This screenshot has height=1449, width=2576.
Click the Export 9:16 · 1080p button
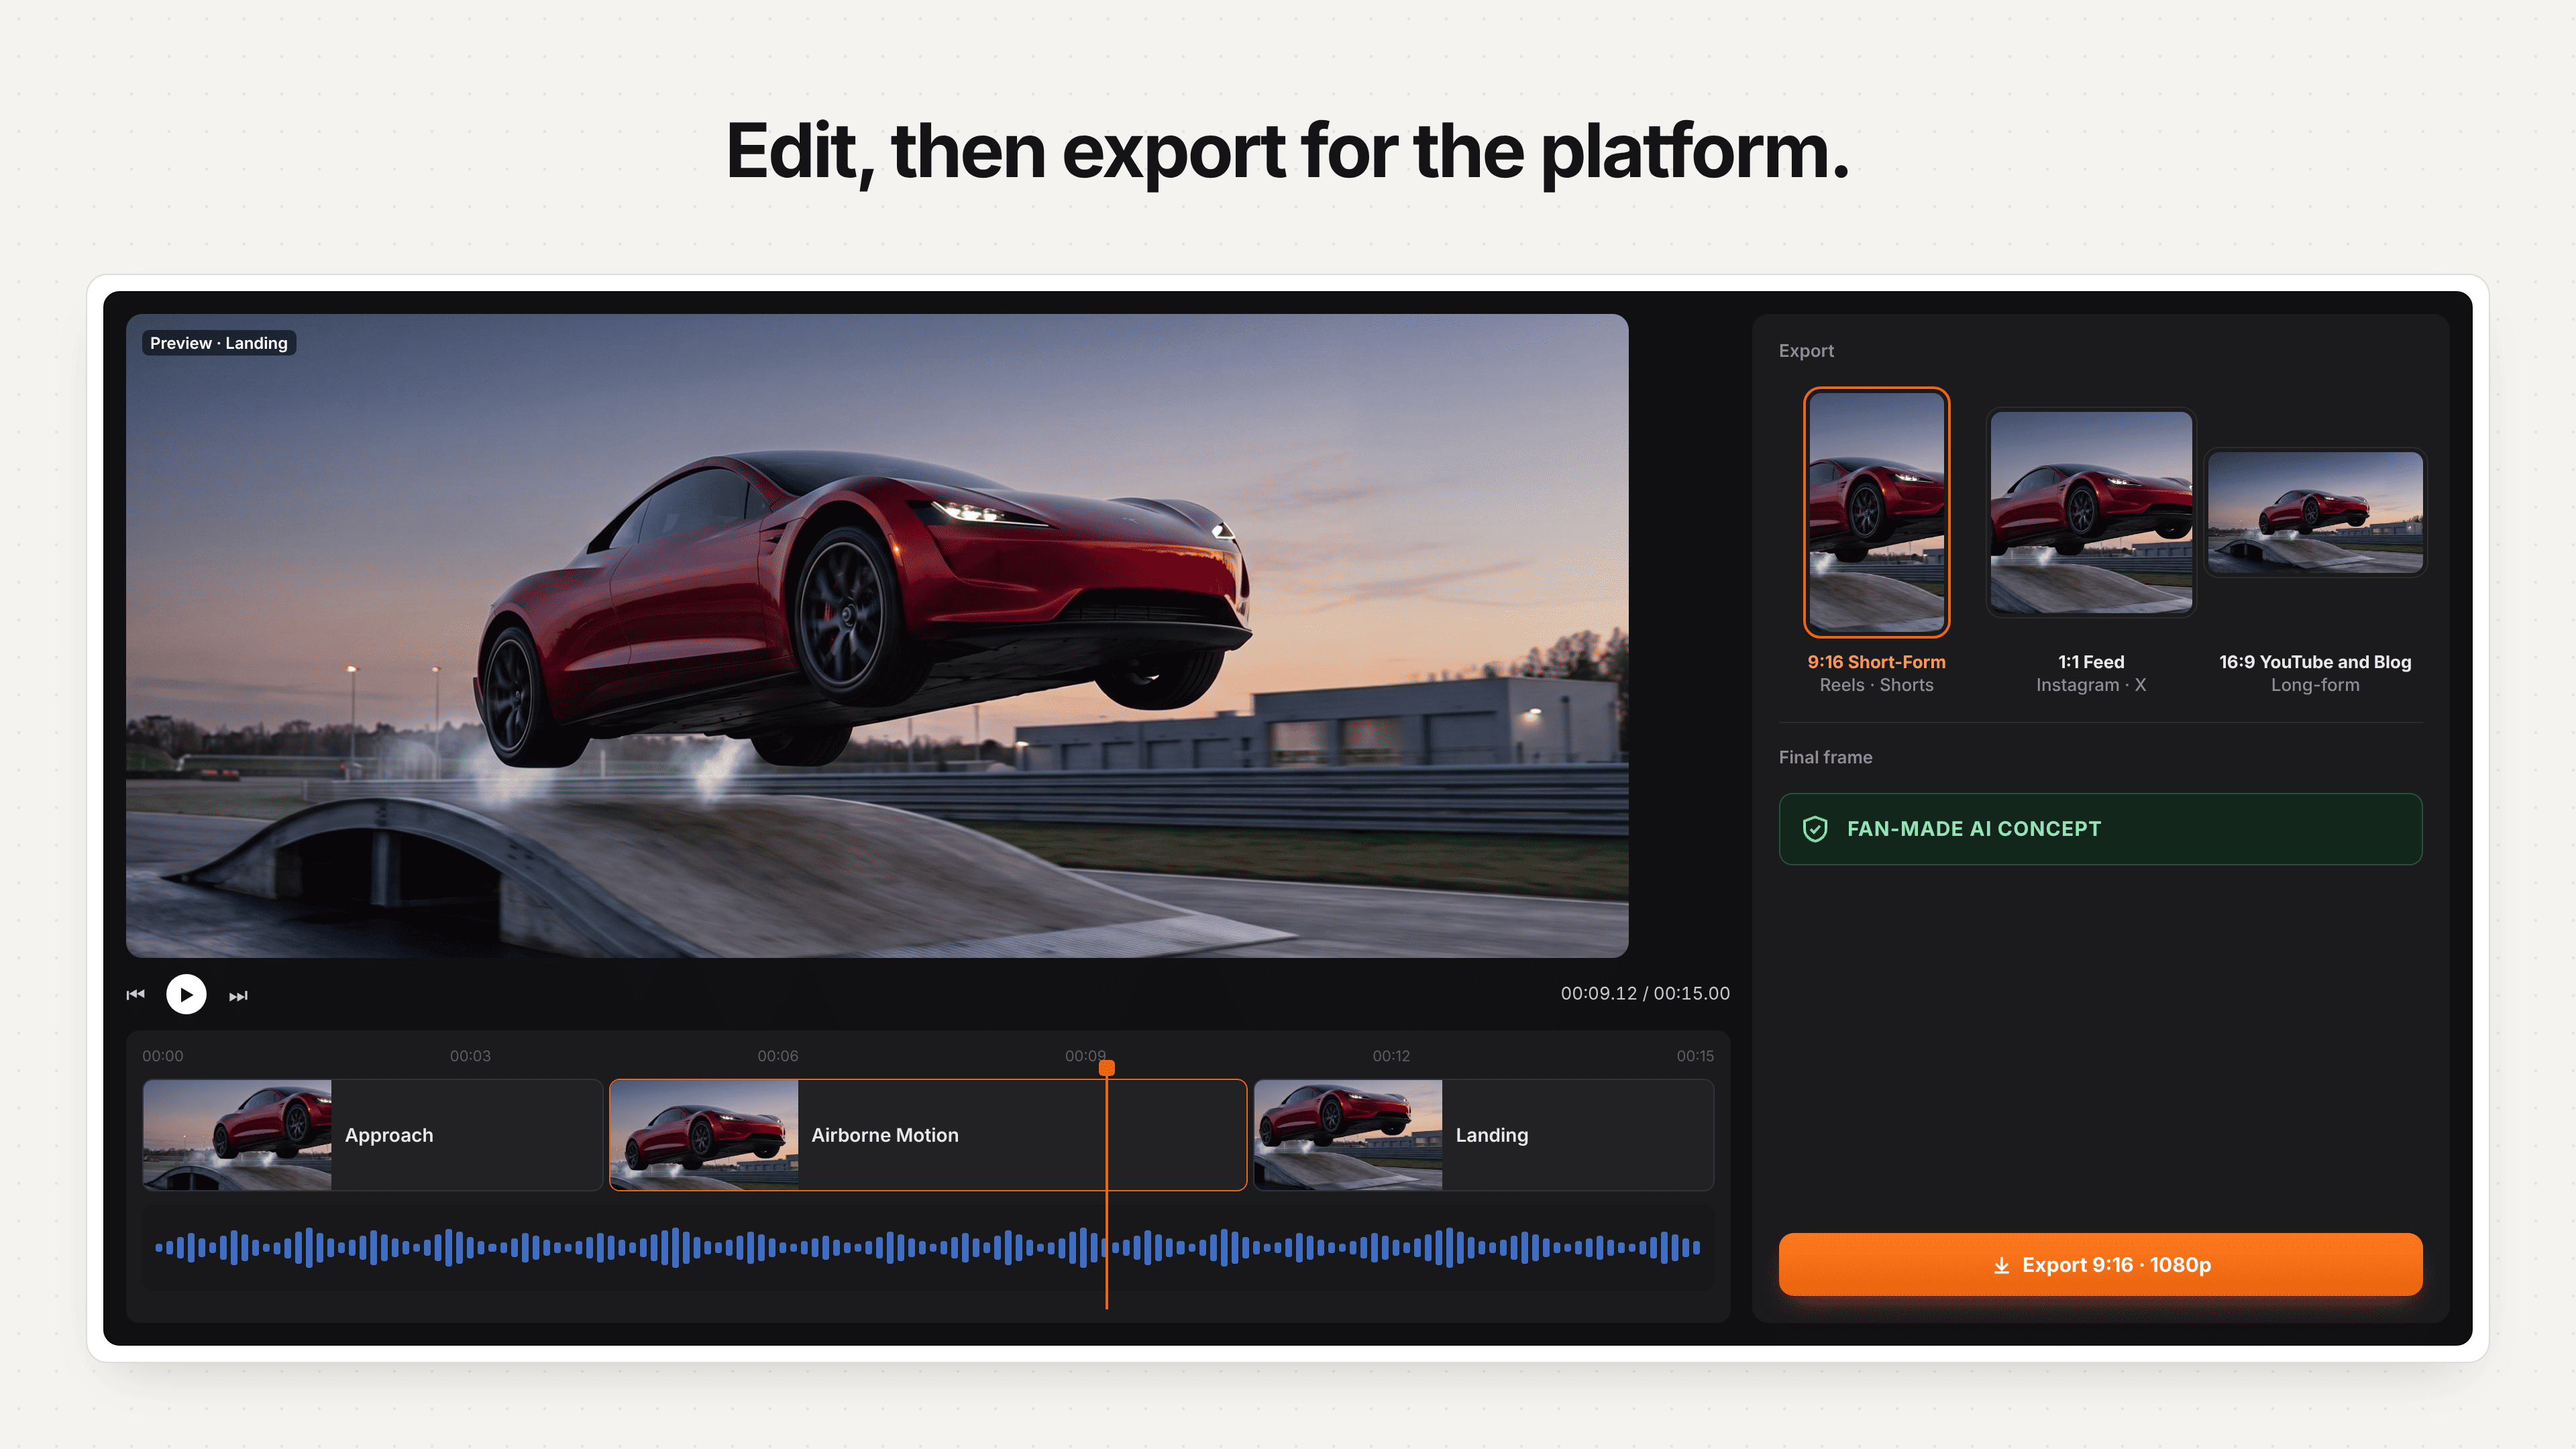pyautogui.click(x=2100, y=1265)
